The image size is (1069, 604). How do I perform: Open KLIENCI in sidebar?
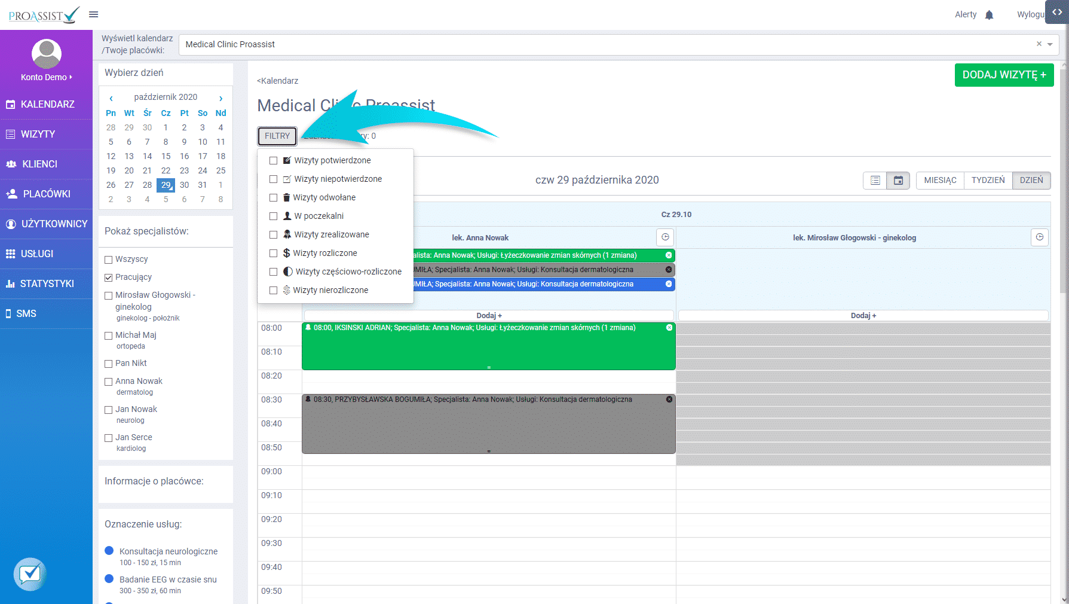tap(47, 164)
